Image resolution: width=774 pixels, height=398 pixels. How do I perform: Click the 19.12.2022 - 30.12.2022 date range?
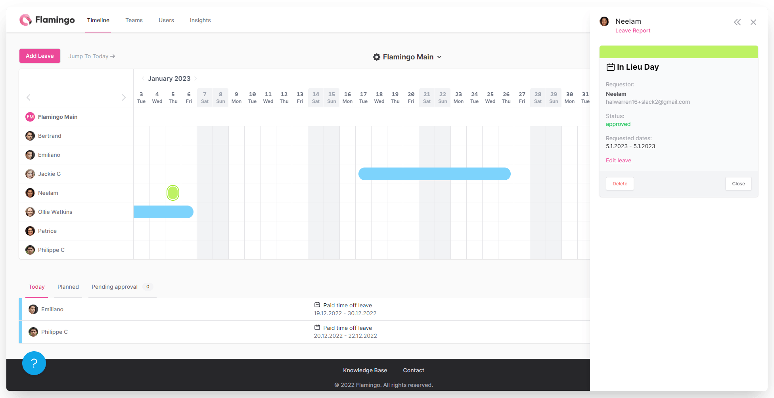point(345,313)
